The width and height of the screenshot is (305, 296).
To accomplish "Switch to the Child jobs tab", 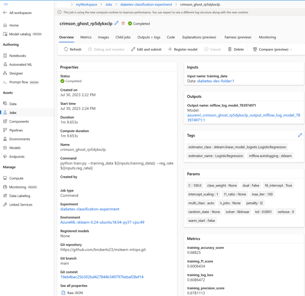I will point(123,37).
